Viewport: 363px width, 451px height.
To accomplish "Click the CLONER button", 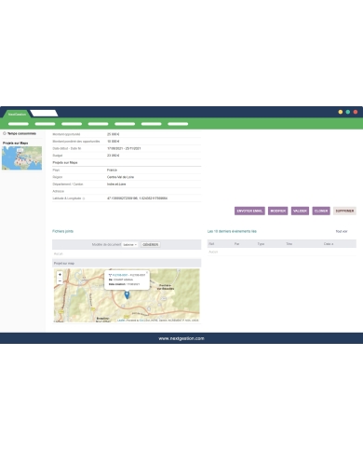I will (321, 211).
